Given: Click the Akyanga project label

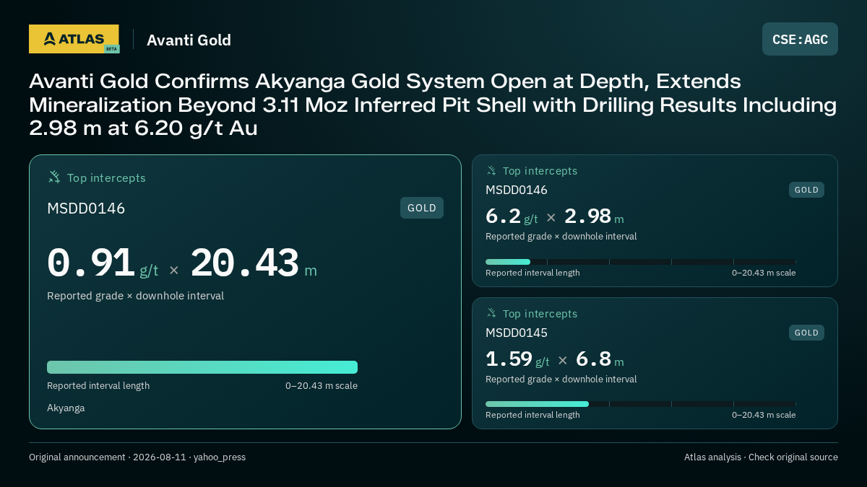Looking at the screenshot, I should click(66, 408).
